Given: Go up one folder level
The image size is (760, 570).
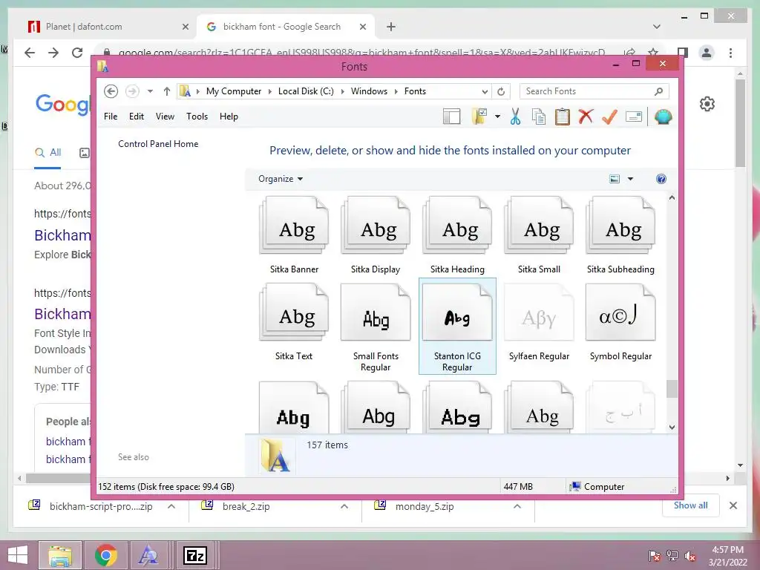Looking at the screenshot, I should point(167,91).
